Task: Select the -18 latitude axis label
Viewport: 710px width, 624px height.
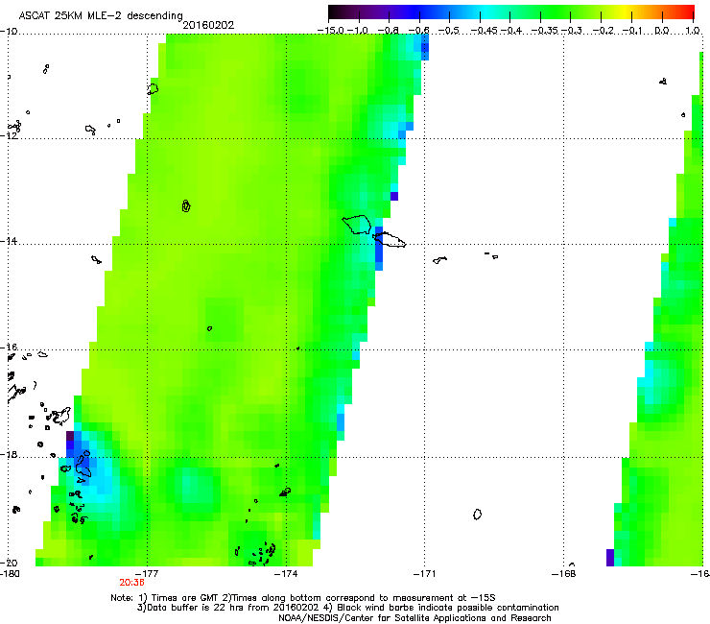Action: pyautogui.click(x=9, y=454)
